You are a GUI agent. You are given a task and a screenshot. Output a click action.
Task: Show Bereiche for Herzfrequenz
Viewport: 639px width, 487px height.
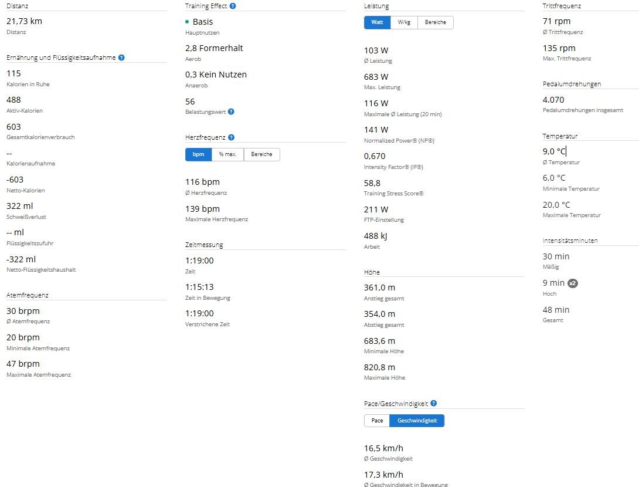tap(261, 154)
